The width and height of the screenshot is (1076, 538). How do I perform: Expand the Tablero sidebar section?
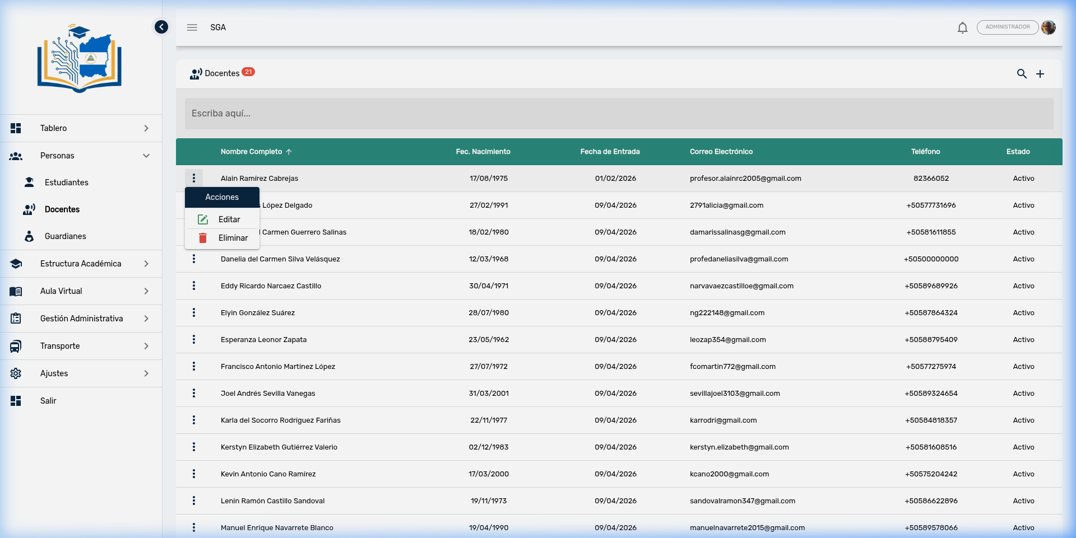point(81,128)
